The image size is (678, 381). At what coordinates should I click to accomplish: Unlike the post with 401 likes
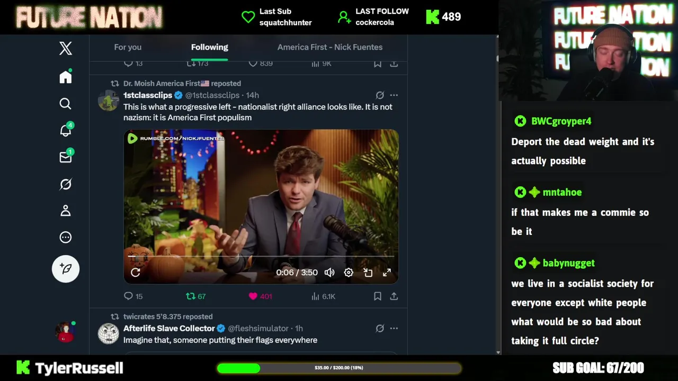(x=260, y=296)
